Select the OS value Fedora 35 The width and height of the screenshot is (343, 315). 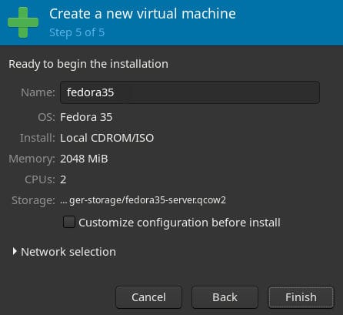86,117
